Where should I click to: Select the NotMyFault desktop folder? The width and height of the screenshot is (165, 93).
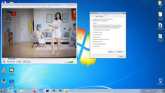tap(160, 26)
